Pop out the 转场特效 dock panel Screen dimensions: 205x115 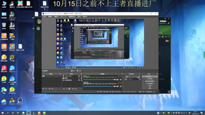point(140,74)
